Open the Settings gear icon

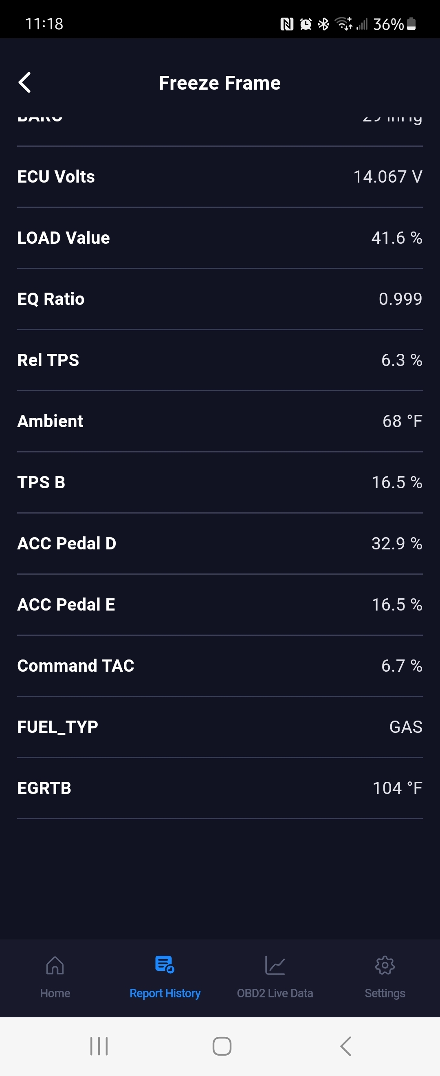385,965
